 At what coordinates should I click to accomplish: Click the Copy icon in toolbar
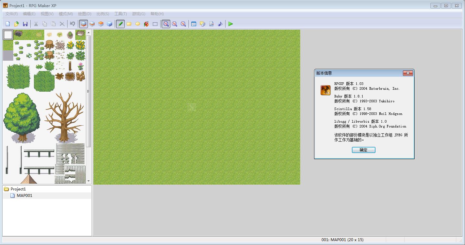coord(45,24)
